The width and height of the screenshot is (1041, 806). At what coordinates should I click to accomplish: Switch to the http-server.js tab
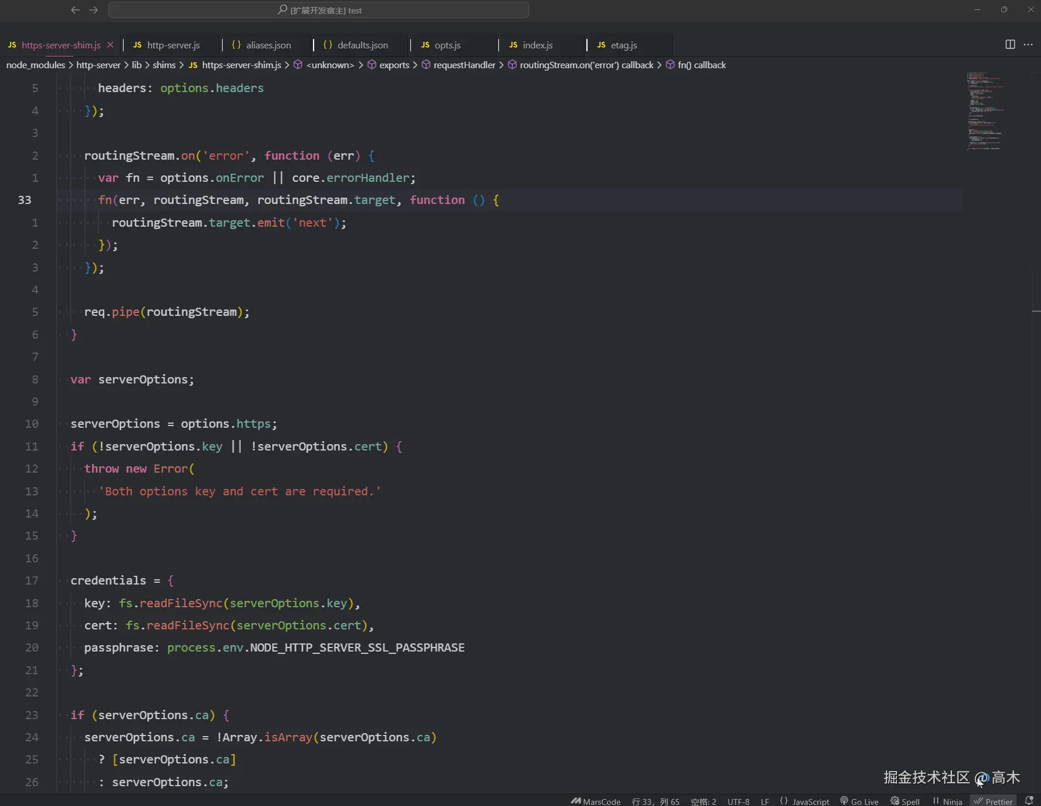pos(173,45)
